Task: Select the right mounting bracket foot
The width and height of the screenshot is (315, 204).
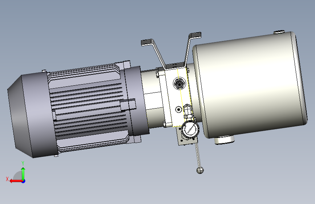Action: 195,35
